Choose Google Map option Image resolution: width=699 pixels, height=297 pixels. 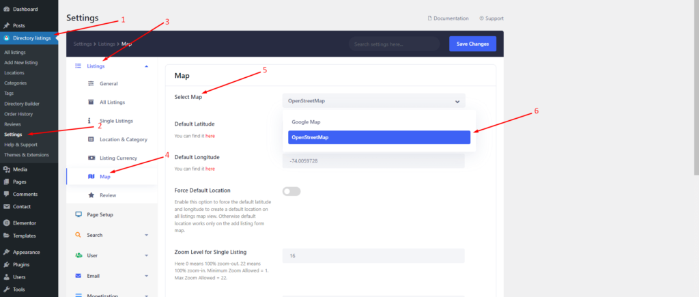[379, 122]
